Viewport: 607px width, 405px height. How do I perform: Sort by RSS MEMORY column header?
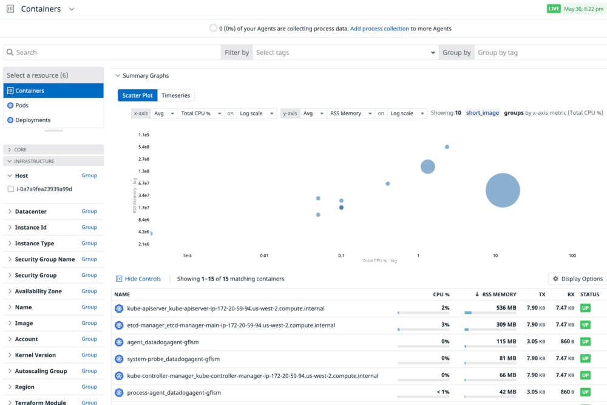(x=495, y=294)
